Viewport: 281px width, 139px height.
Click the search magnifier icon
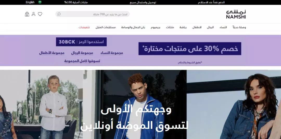coord(59,14)
